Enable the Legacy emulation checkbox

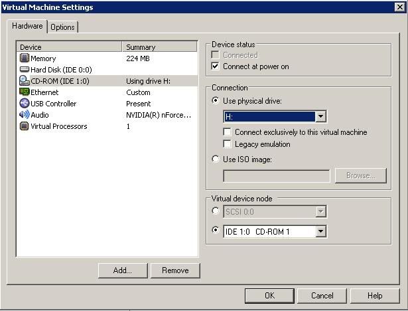(x=228, y=144)
